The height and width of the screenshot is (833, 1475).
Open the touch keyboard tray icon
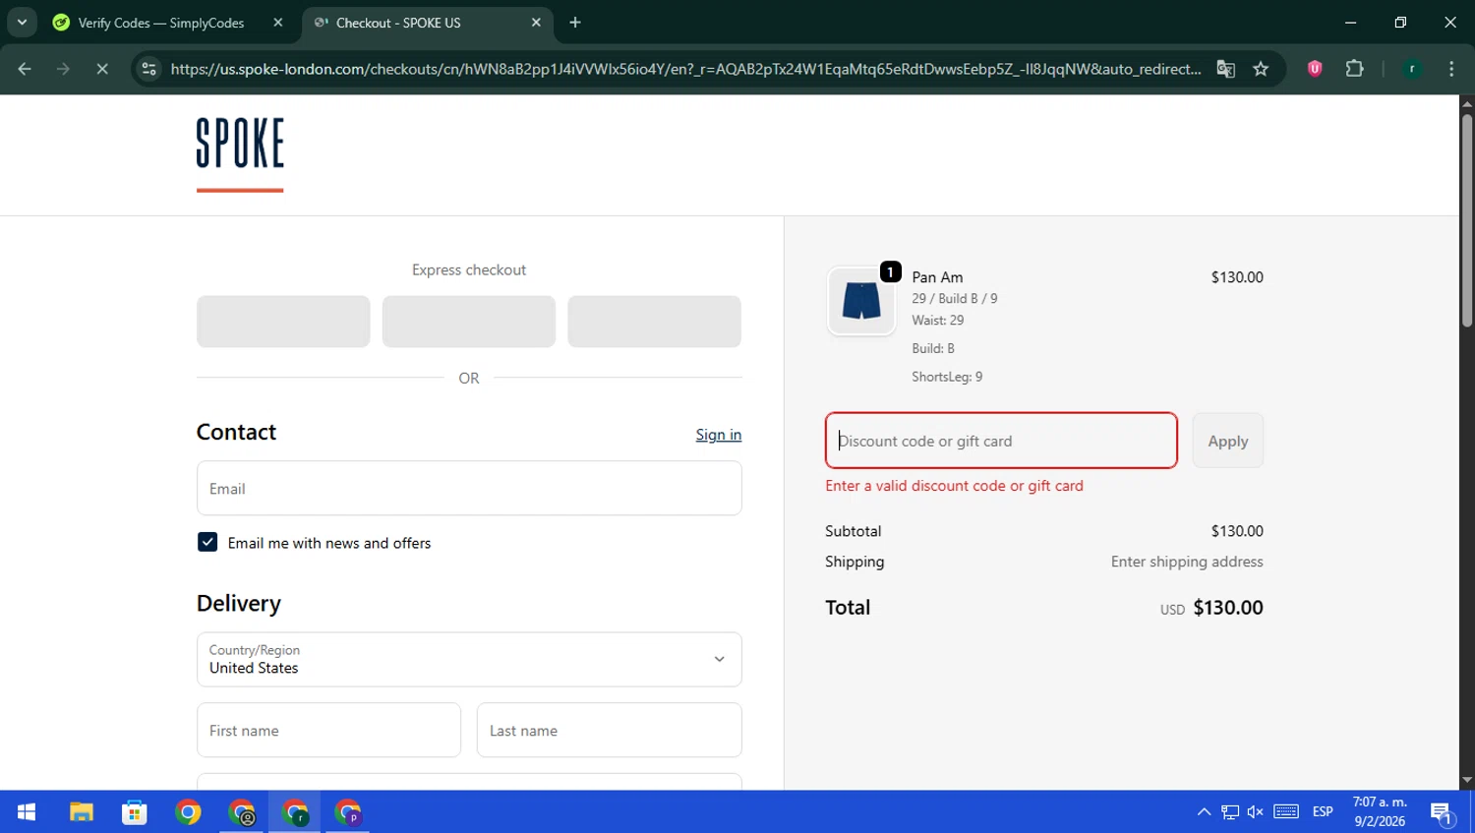click(1286, 812)
